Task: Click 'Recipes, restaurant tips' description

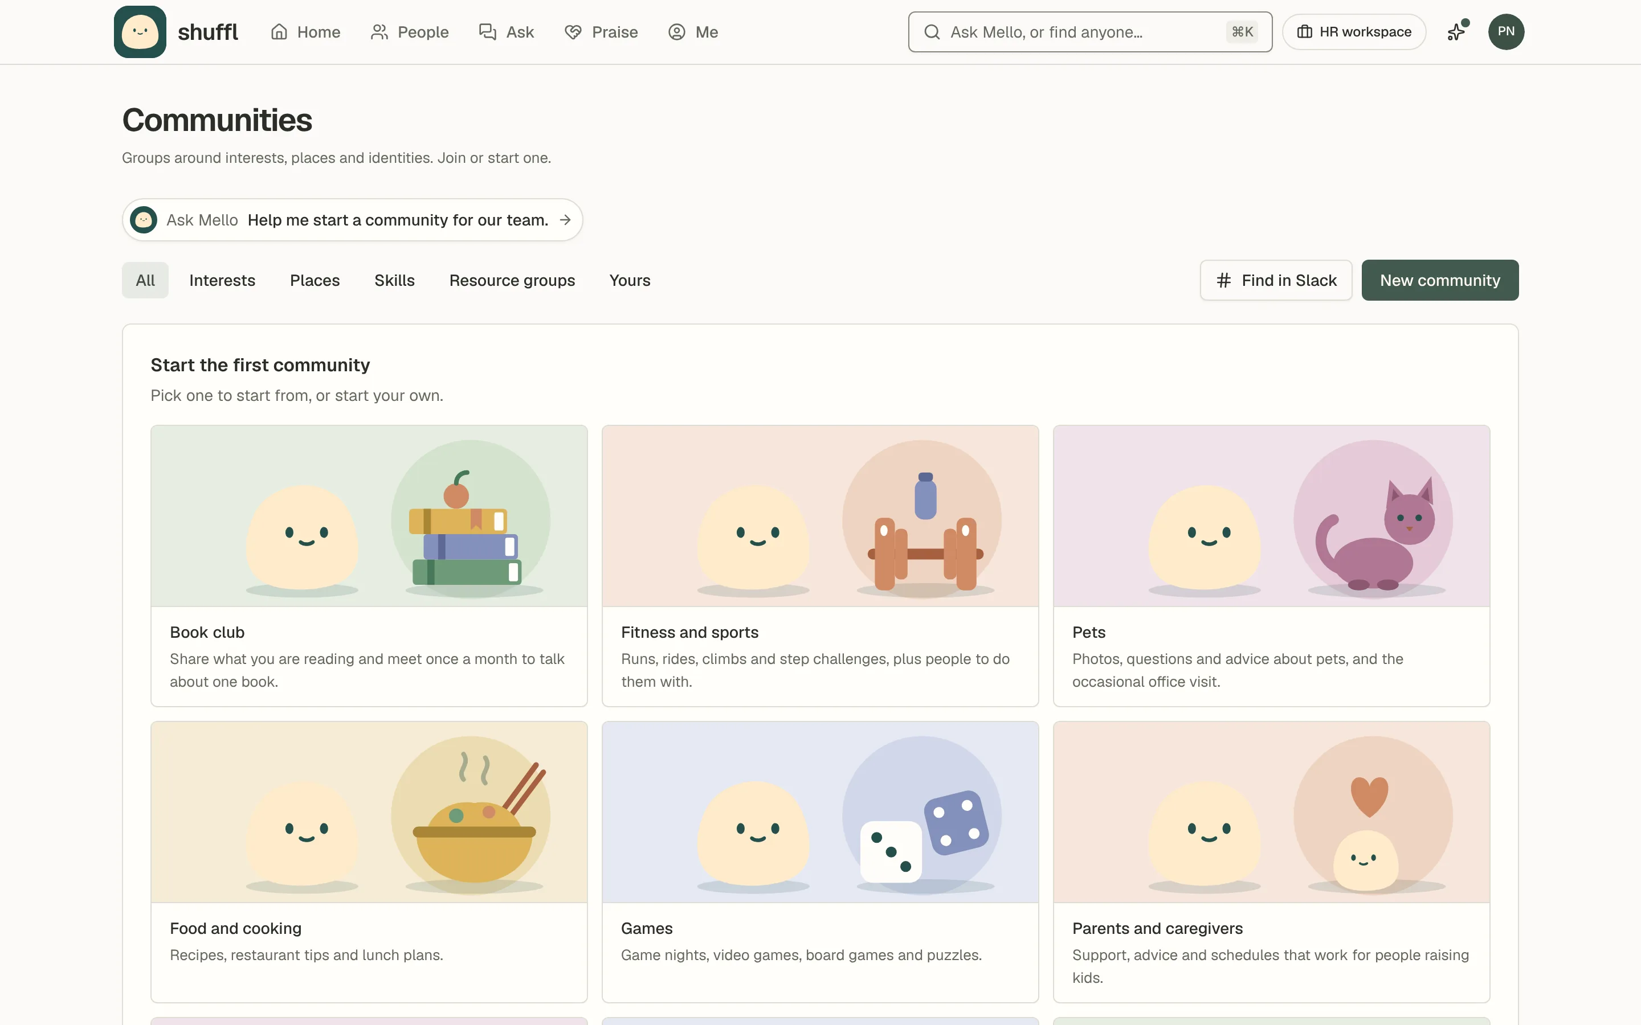Action: pos(307,954)
